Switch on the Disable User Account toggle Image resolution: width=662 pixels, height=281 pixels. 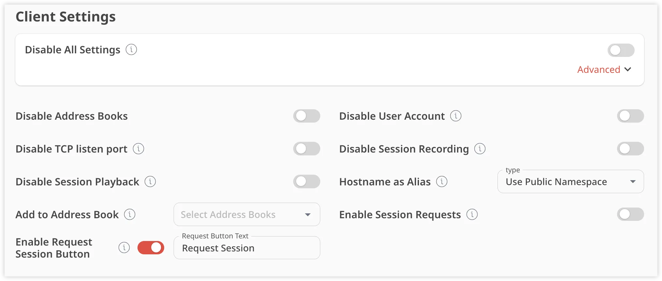click(x=630, y=116)
